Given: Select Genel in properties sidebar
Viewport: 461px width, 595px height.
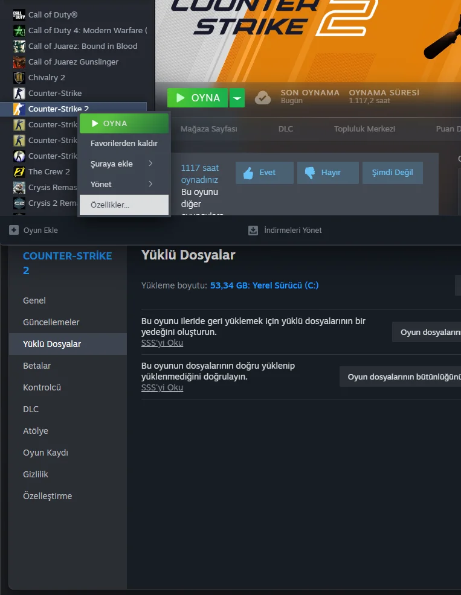Looking at the screenshot, I should (68, 301).
